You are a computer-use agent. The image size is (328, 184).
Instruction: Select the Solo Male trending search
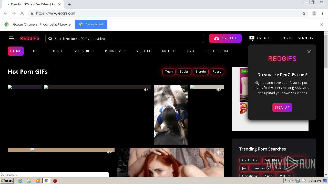272,160
